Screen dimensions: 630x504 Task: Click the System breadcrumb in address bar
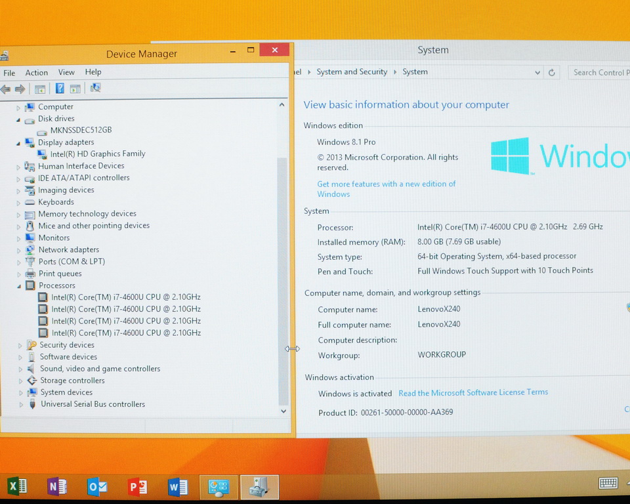click(x=415, y=72)
